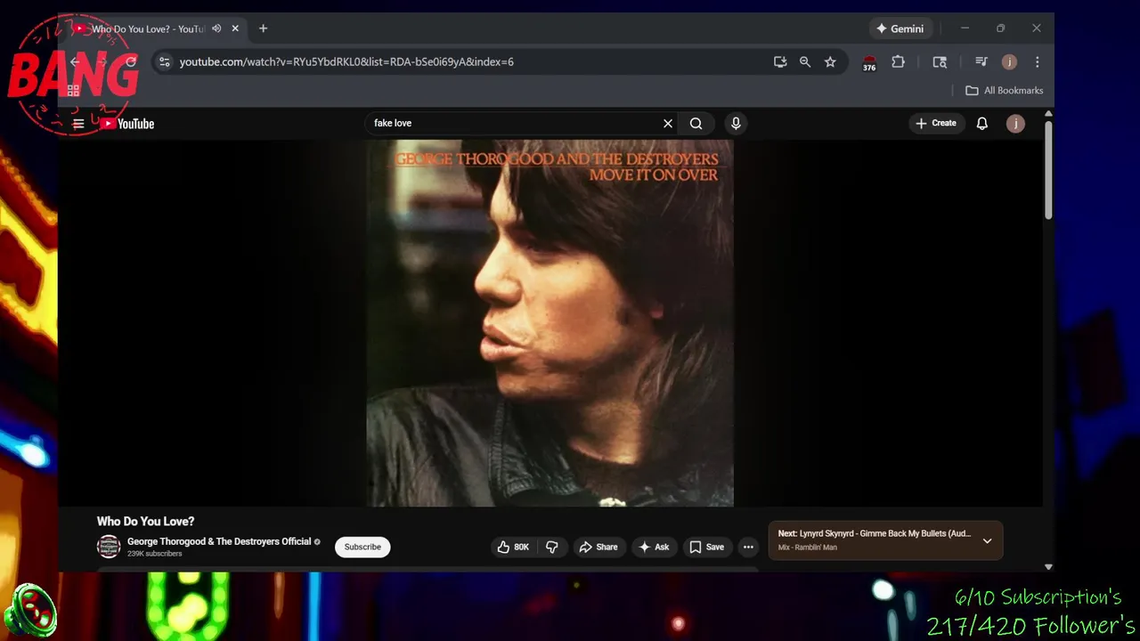Share this video
This screenshot has width=1140, height=641.
[598, 547]
